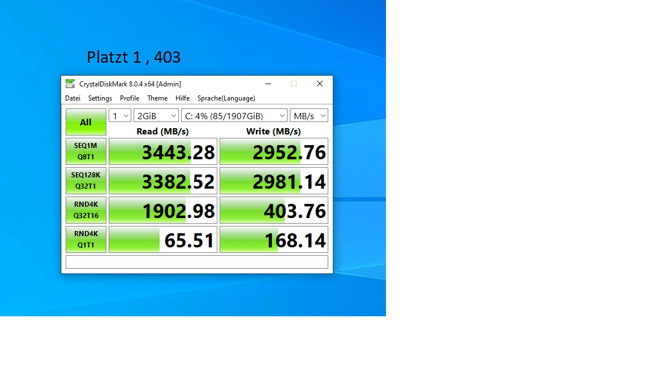This screenshot has width=652, height=366.
Task: Start the RND4K Q1T1 test
Action: pos(85,239)
